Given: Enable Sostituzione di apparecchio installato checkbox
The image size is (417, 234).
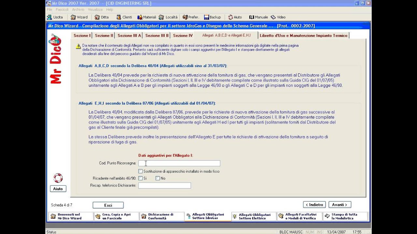Looking at the screenshot, I should pyautogui.click(x=140, y=171).
